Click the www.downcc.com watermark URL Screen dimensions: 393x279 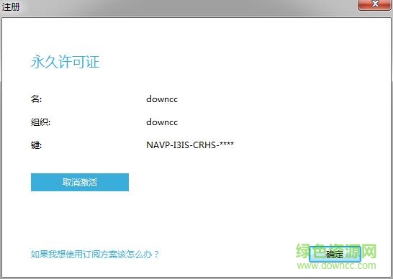click(x=337, y=265)
